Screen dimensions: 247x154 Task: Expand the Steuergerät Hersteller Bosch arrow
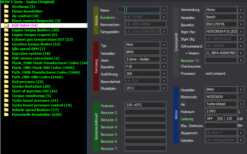[x=241, y=17]
